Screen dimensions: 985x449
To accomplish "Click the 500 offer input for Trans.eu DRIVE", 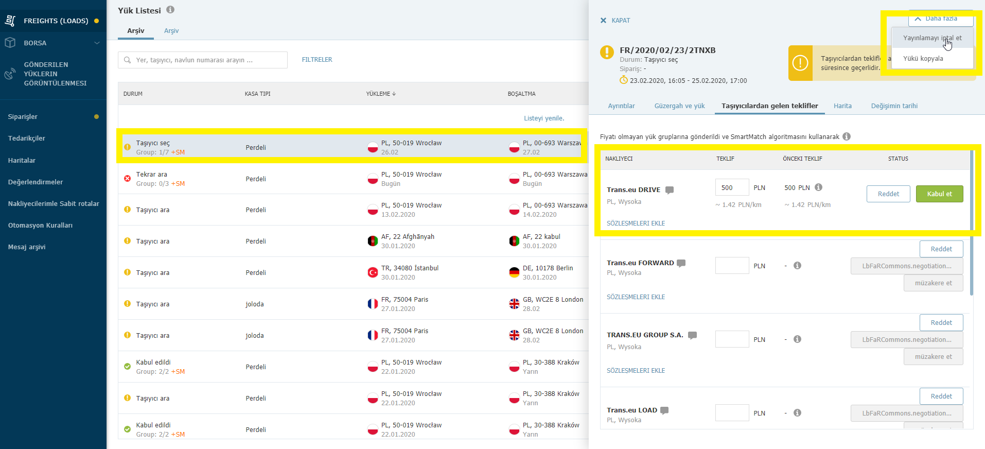I will coord(732,187).
